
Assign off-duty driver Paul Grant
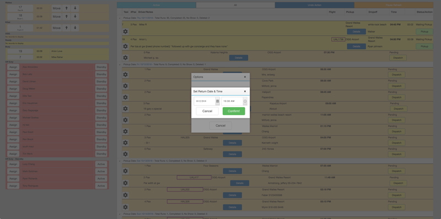(x=13, y=132)
